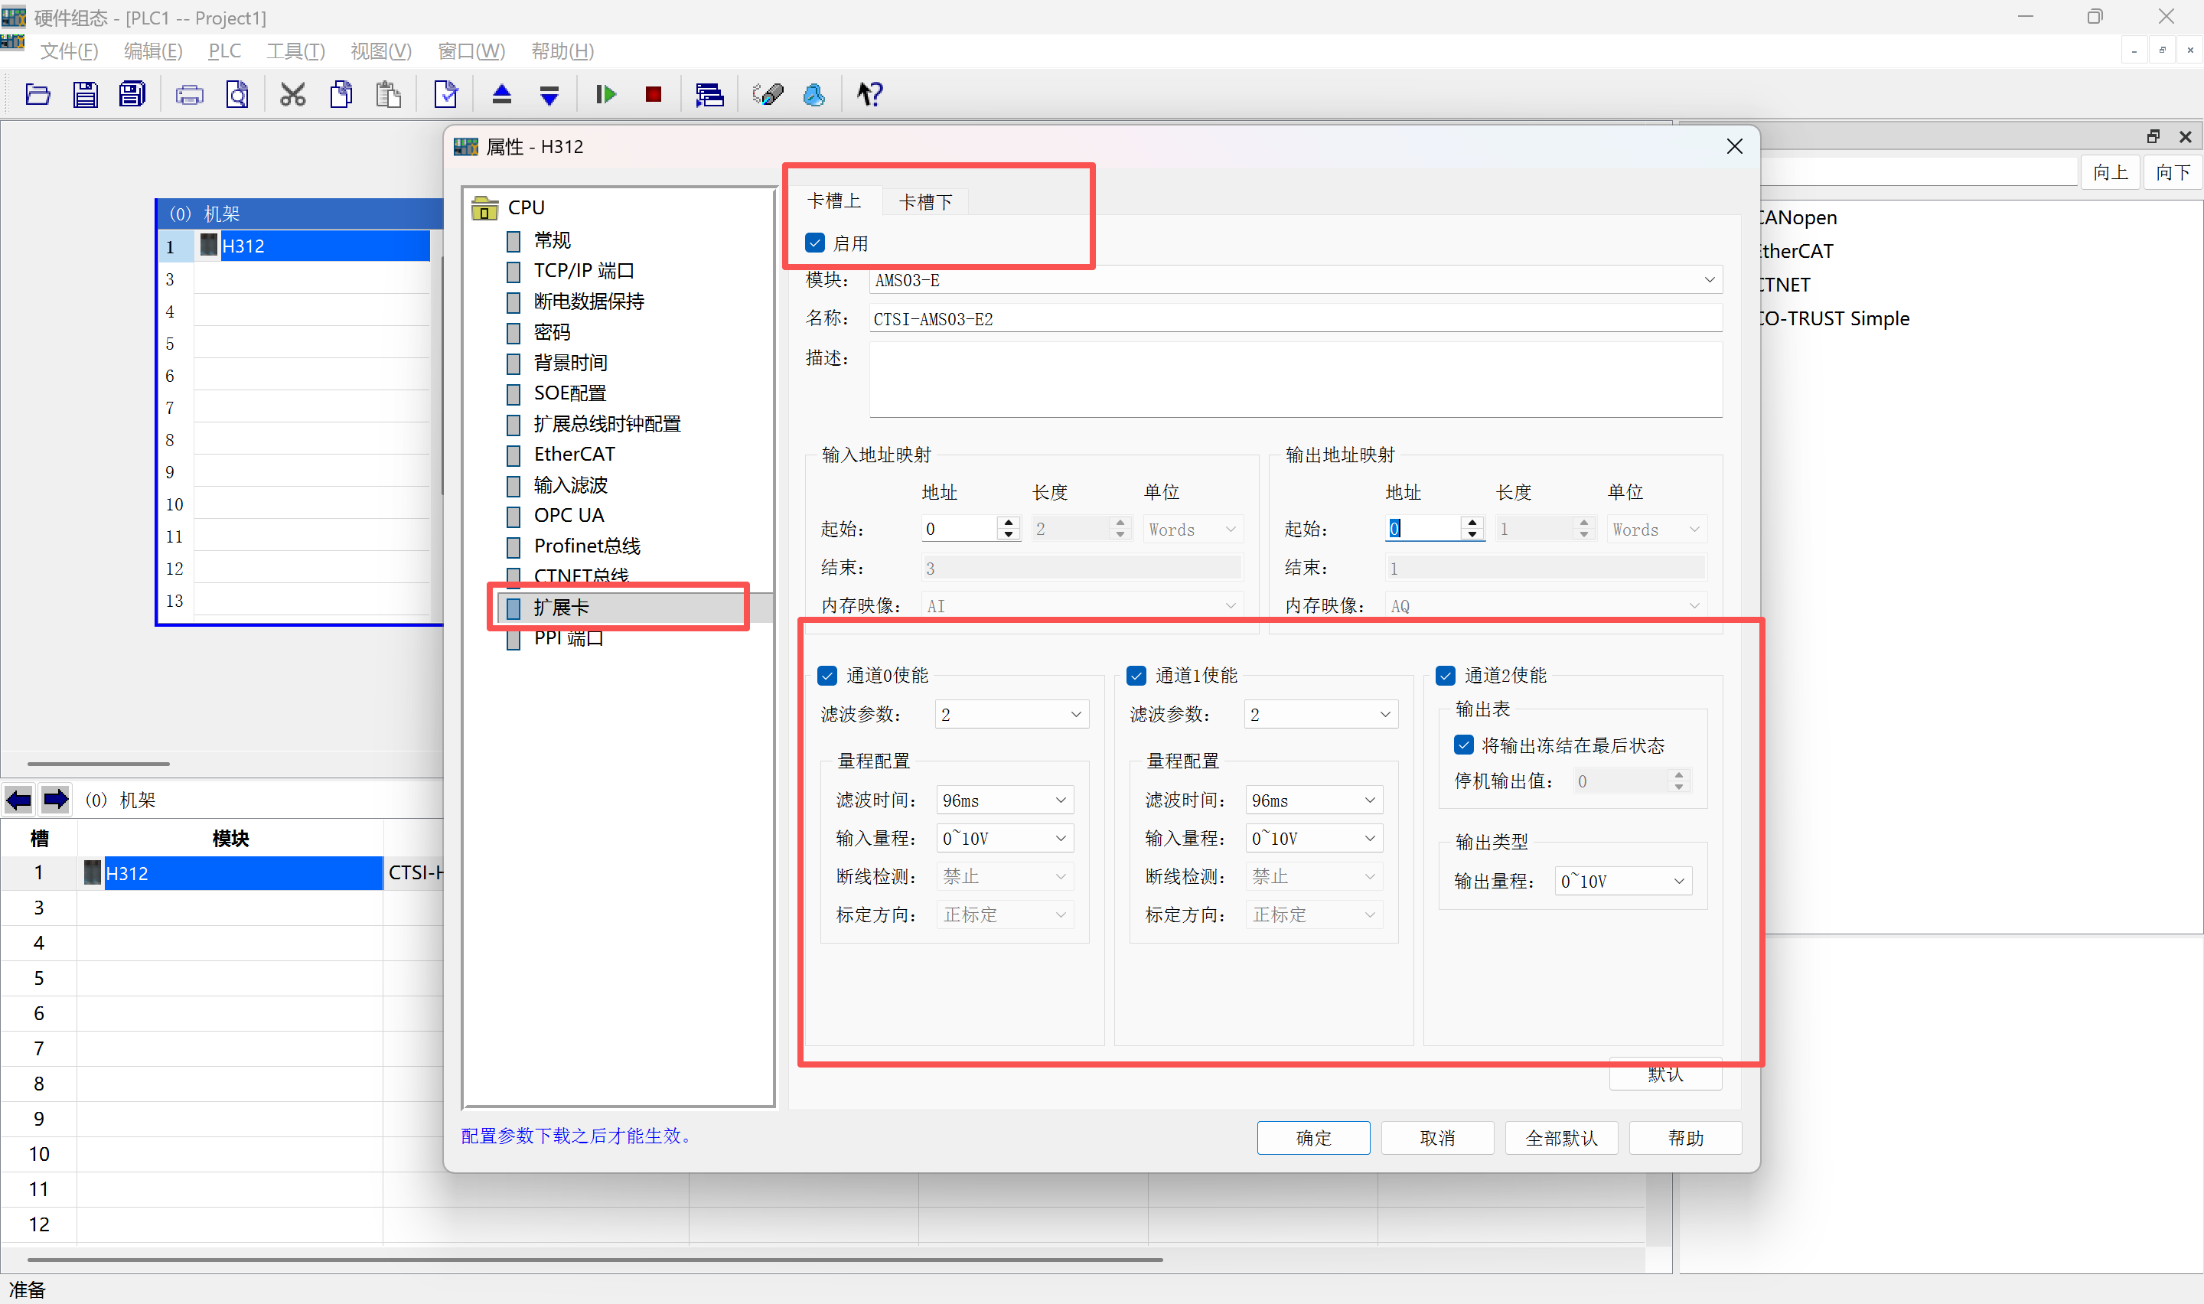Click the Save toolbar icon
This screenshot has width=2204, height=1304.
pyautogui.click(x=85, y=94)
